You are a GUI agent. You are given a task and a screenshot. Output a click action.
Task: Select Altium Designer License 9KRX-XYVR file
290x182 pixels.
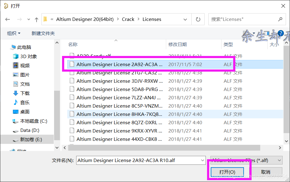[175, 131]
